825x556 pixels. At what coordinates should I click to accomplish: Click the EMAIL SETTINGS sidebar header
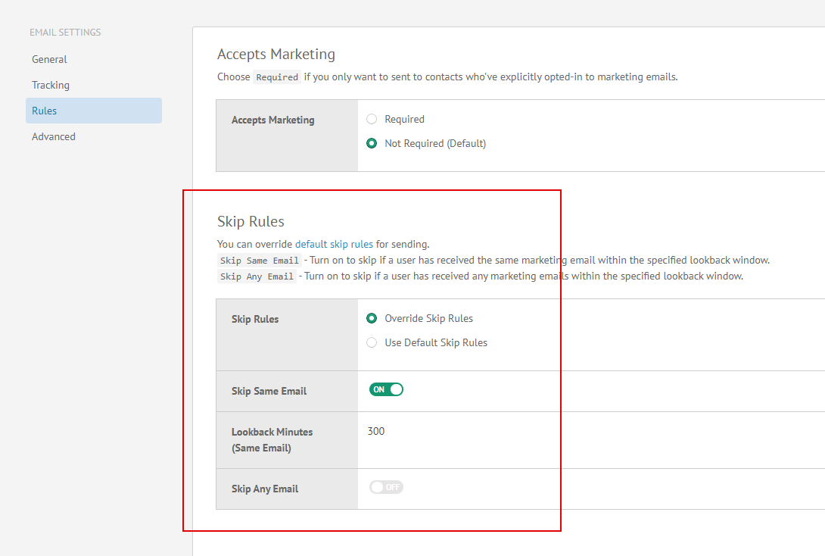point(65,32)
